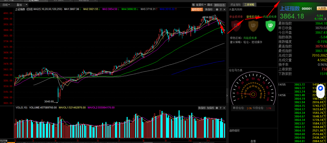Click the 最新指数 row
Image resolution: width=327 pixels, height=143 pixels.
[x=303, y=23]
